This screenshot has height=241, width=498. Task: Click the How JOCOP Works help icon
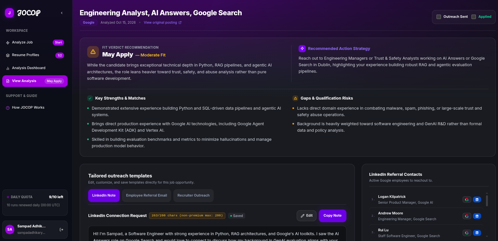8,108
